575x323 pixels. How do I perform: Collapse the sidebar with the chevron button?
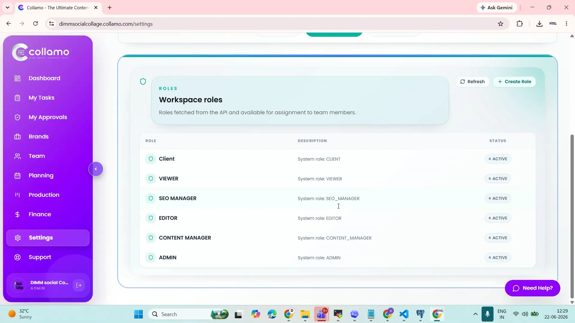click(x=96, y=169)
